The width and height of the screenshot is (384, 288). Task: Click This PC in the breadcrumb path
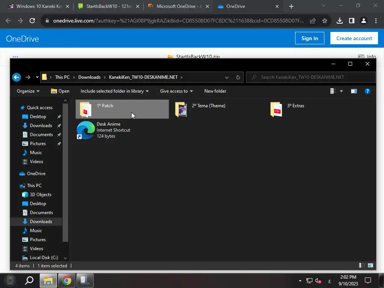pyautogui.click(x=62, y=77)
